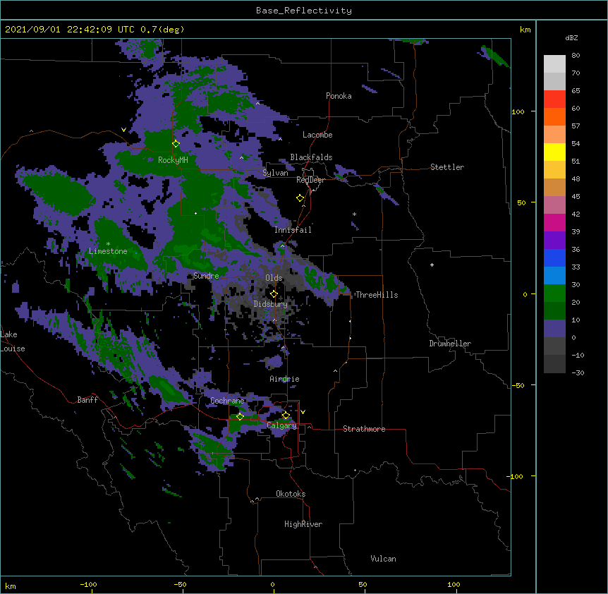Screen dimensions: 608x594
Task: Click the magenta 39–42 dBZ legend swatch
Action: (554, 222)
